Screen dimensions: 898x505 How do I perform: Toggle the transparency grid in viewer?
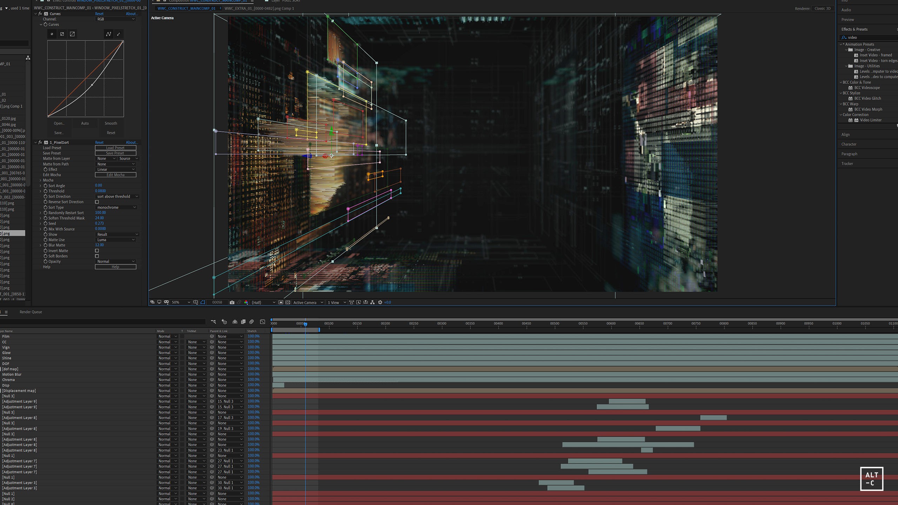pyautogui.click(x=288, y=302)
